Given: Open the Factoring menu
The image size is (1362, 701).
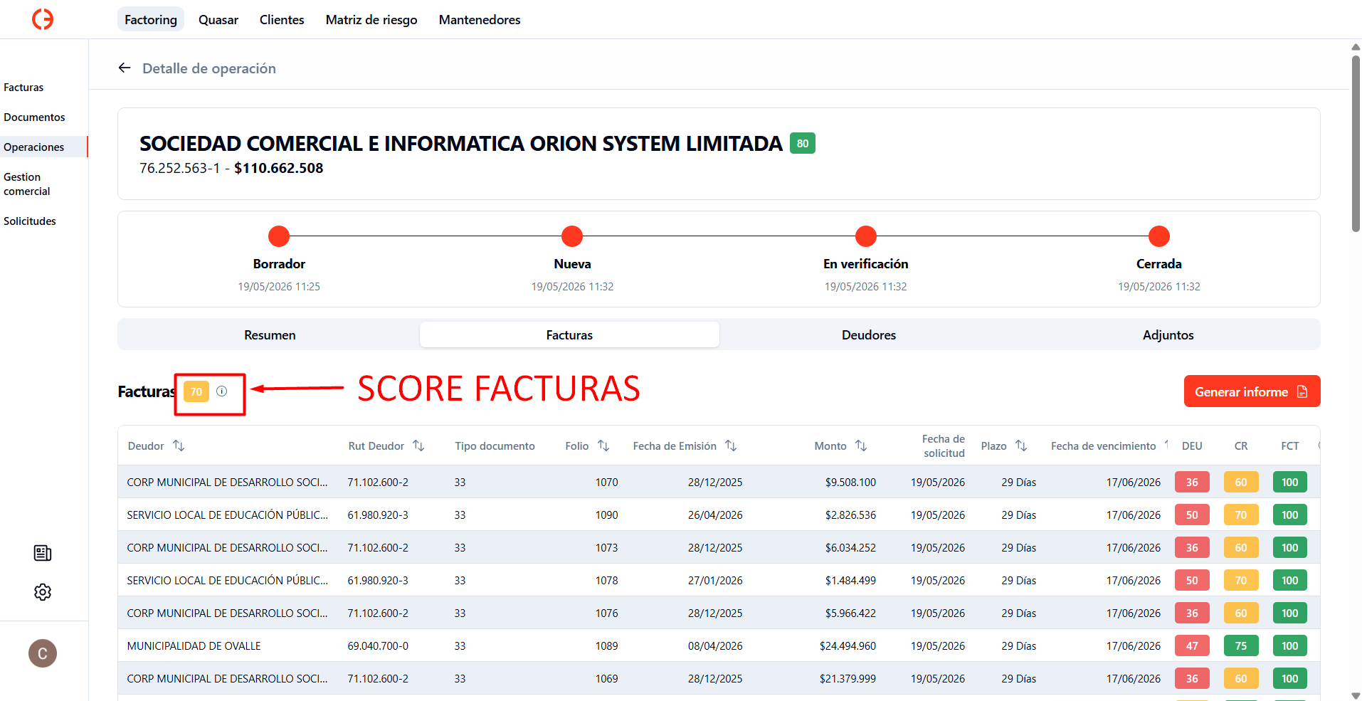Looking at the screenshot, I should 151,19.
